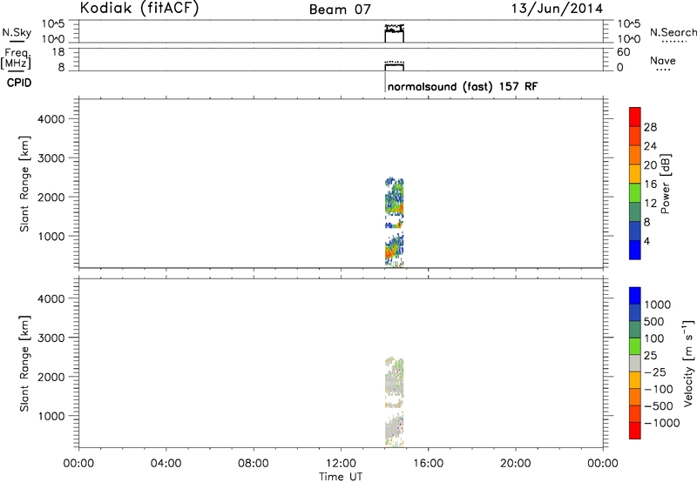Click the 'N.Search' legend label
The height and width of the screenshot is (482, 697).
click(673, 32)
